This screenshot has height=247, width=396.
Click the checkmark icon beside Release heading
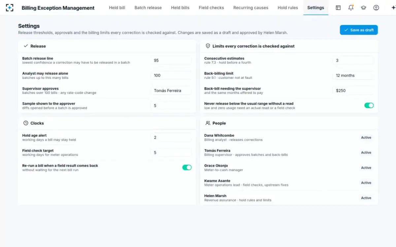click(x=26, y=46)
